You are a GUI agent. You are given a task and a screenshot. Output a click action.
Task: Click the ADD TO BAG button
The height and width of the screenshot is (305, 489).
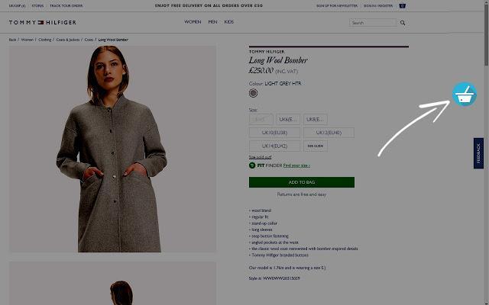pos(302,182)
